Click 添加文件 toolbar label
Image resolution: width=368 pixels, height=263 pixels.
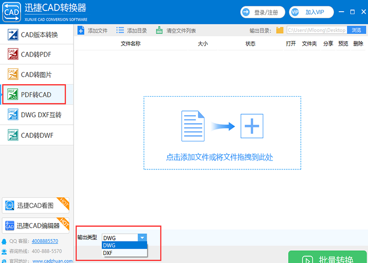pyautogui.click(x=98, y=31)
